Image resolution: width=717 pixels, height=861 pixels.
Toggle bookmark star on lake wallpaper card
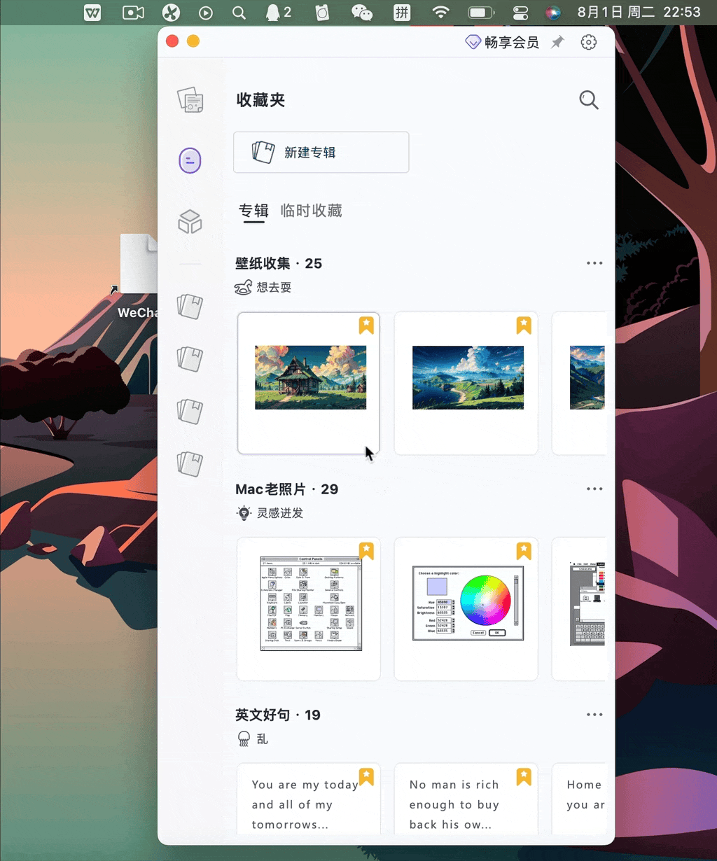pos(524,325)
